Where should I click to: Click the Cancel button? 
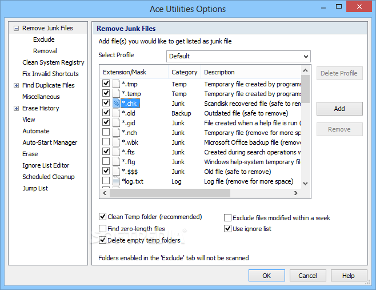pyautogui.click(x=307, y=275)
